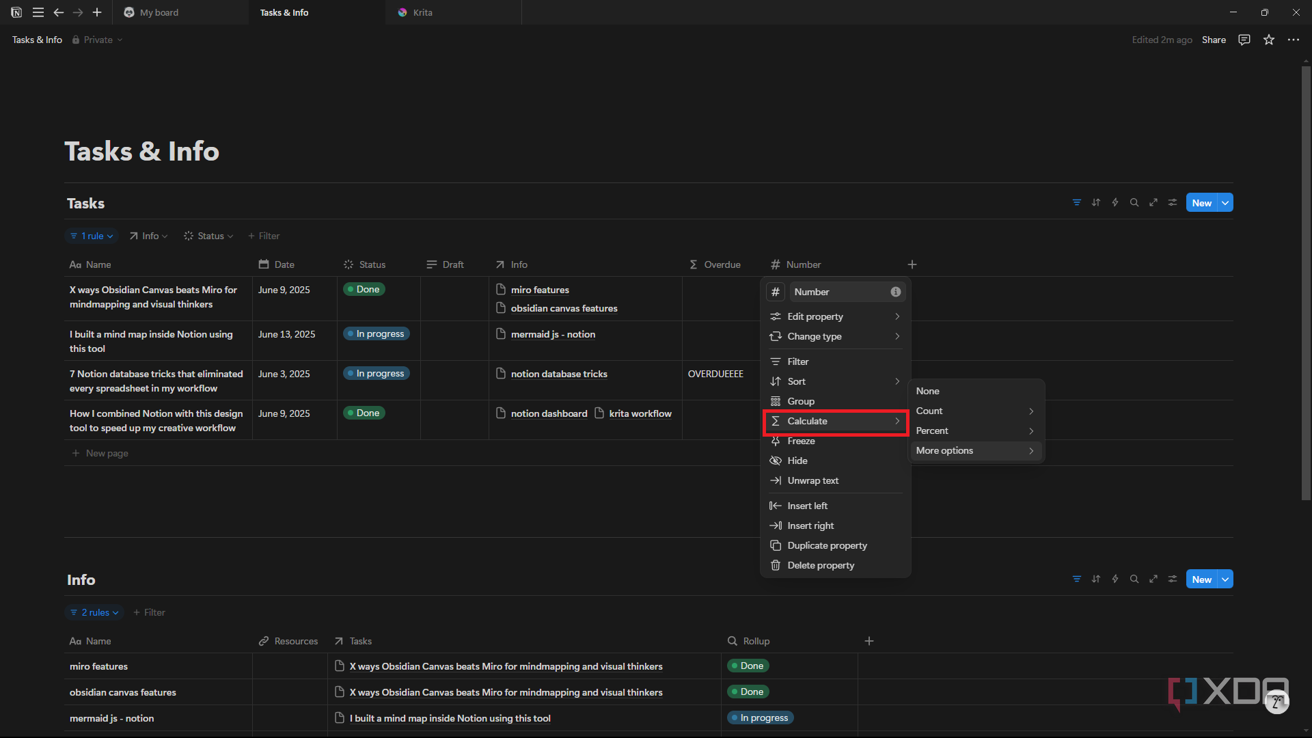This screenshot has height=738, width=1312.
Task: Choose Change type in property menu
Action: coord(835,336)
